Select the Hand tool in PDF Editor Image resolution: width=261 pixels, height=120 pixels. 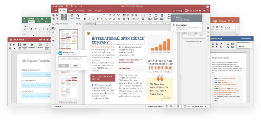[x=72, y=16]
